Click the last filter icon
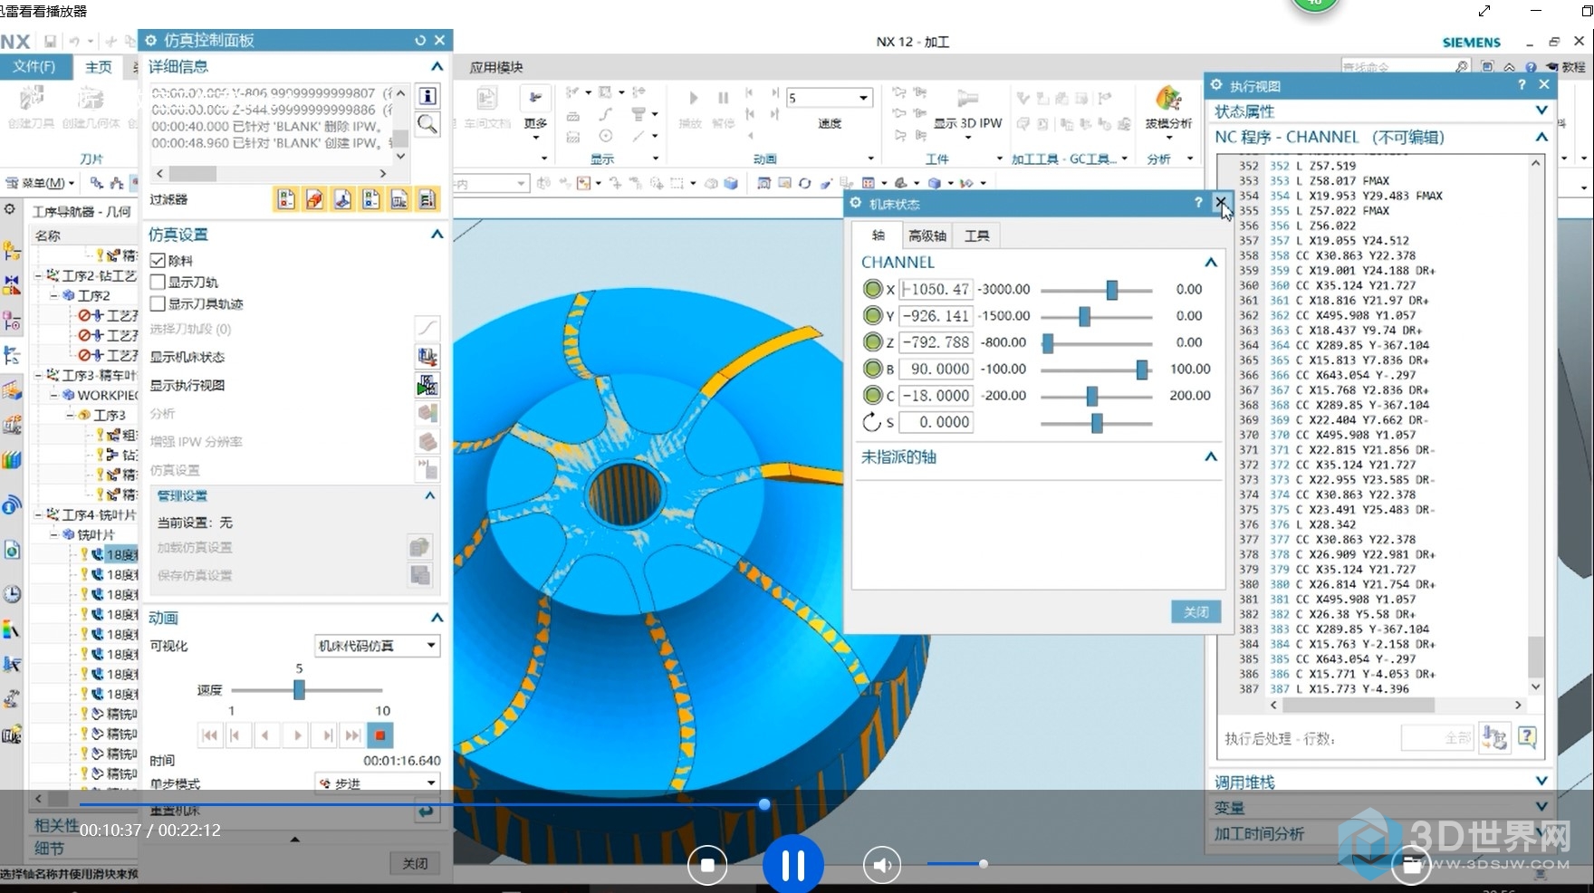Screen dimensions: 1594x893 pos(427,199)
